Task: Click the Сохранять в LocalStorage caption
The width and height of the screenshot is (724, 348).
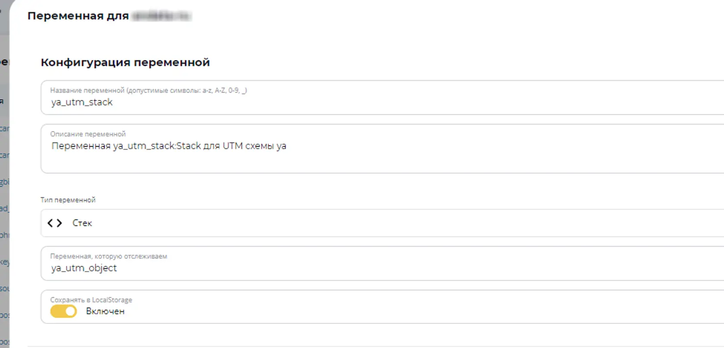Action: pyautogui.click(x=91, y=300)
